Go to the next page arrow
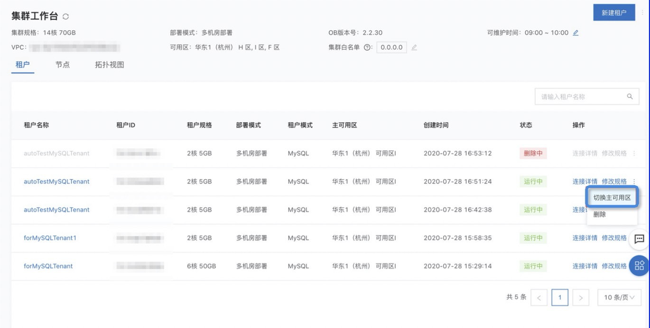This screenshot has height=328, width=650. tap(581, 298)
